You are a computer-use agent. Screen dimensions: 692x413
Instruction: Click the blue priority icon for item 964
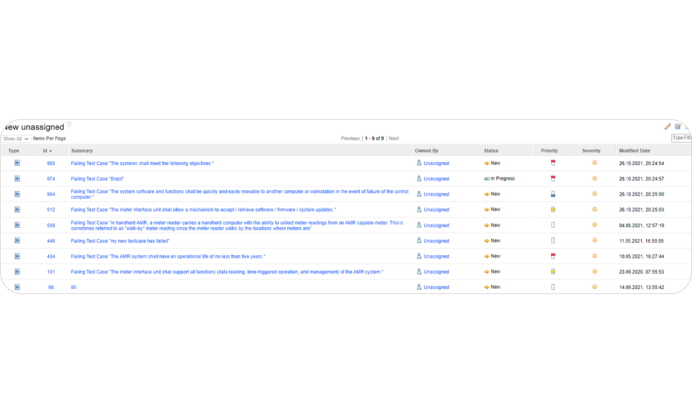coord(552,194)
